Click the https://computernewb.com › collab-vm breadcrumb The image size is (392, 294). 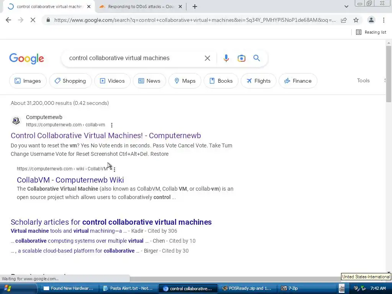tap(65, 125)
